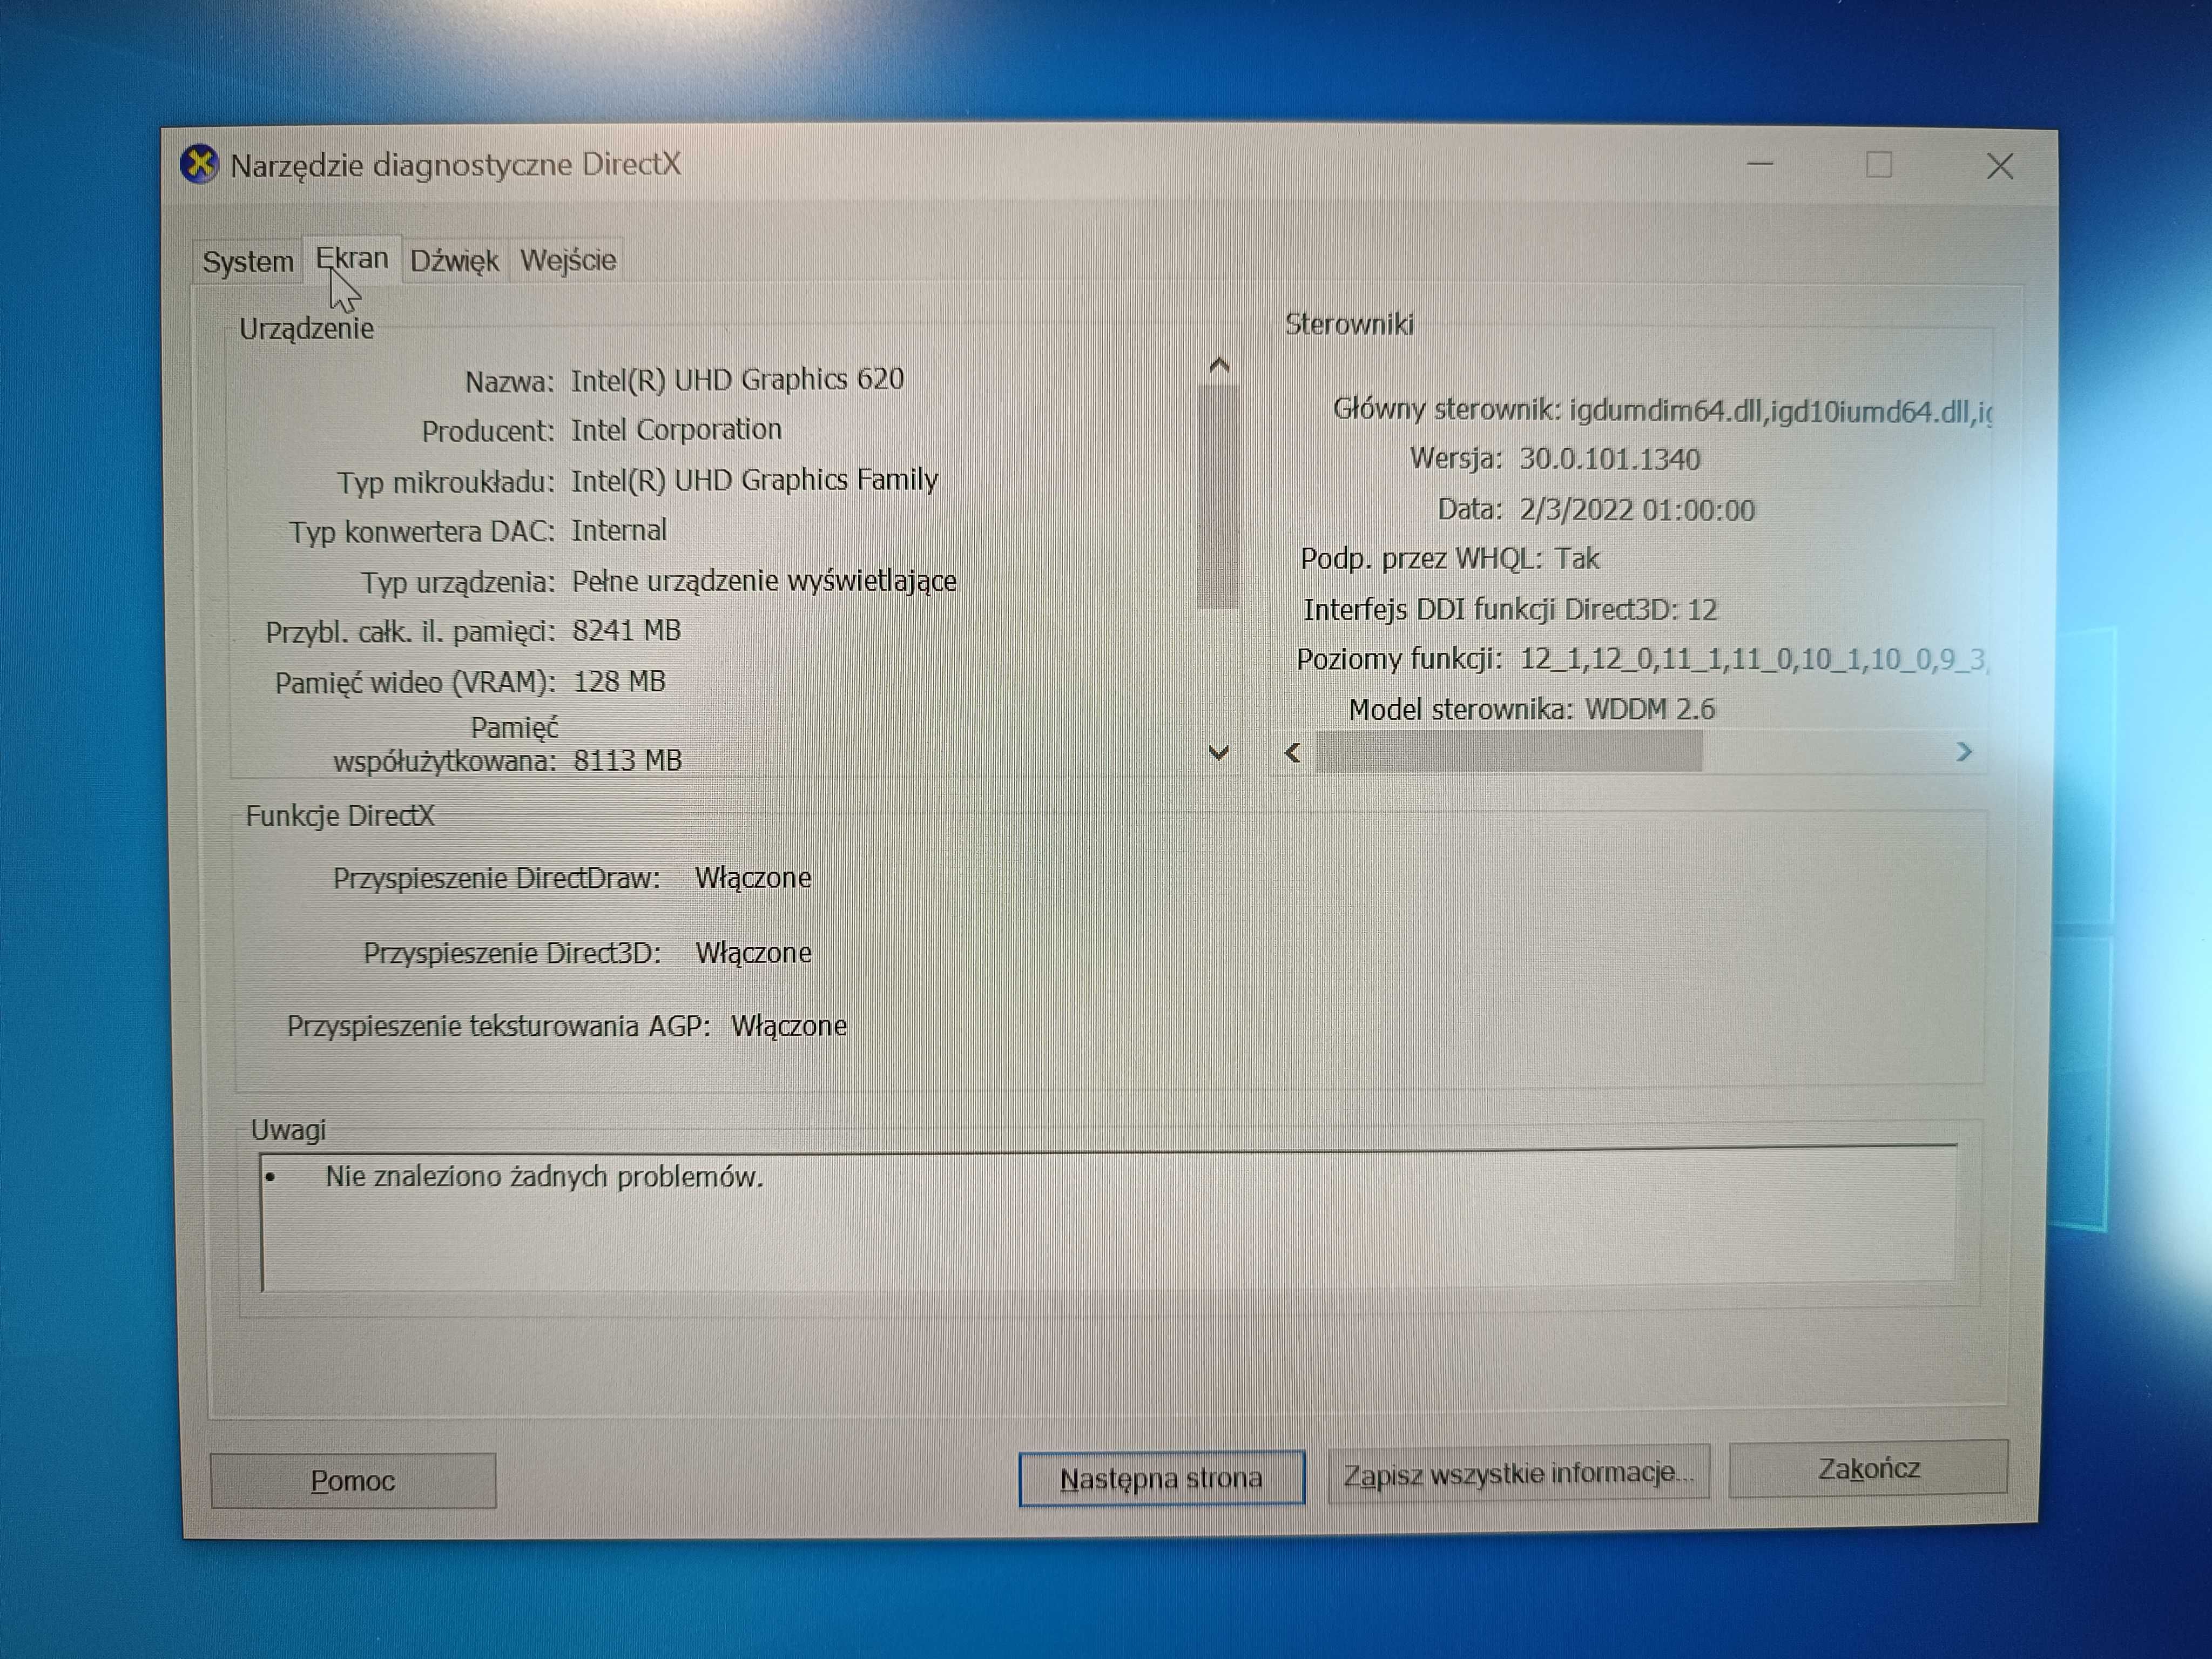Screen dimensions: 2212x1659
Task: Click the total memory value 8241 MB
Action: click(626, 631)
